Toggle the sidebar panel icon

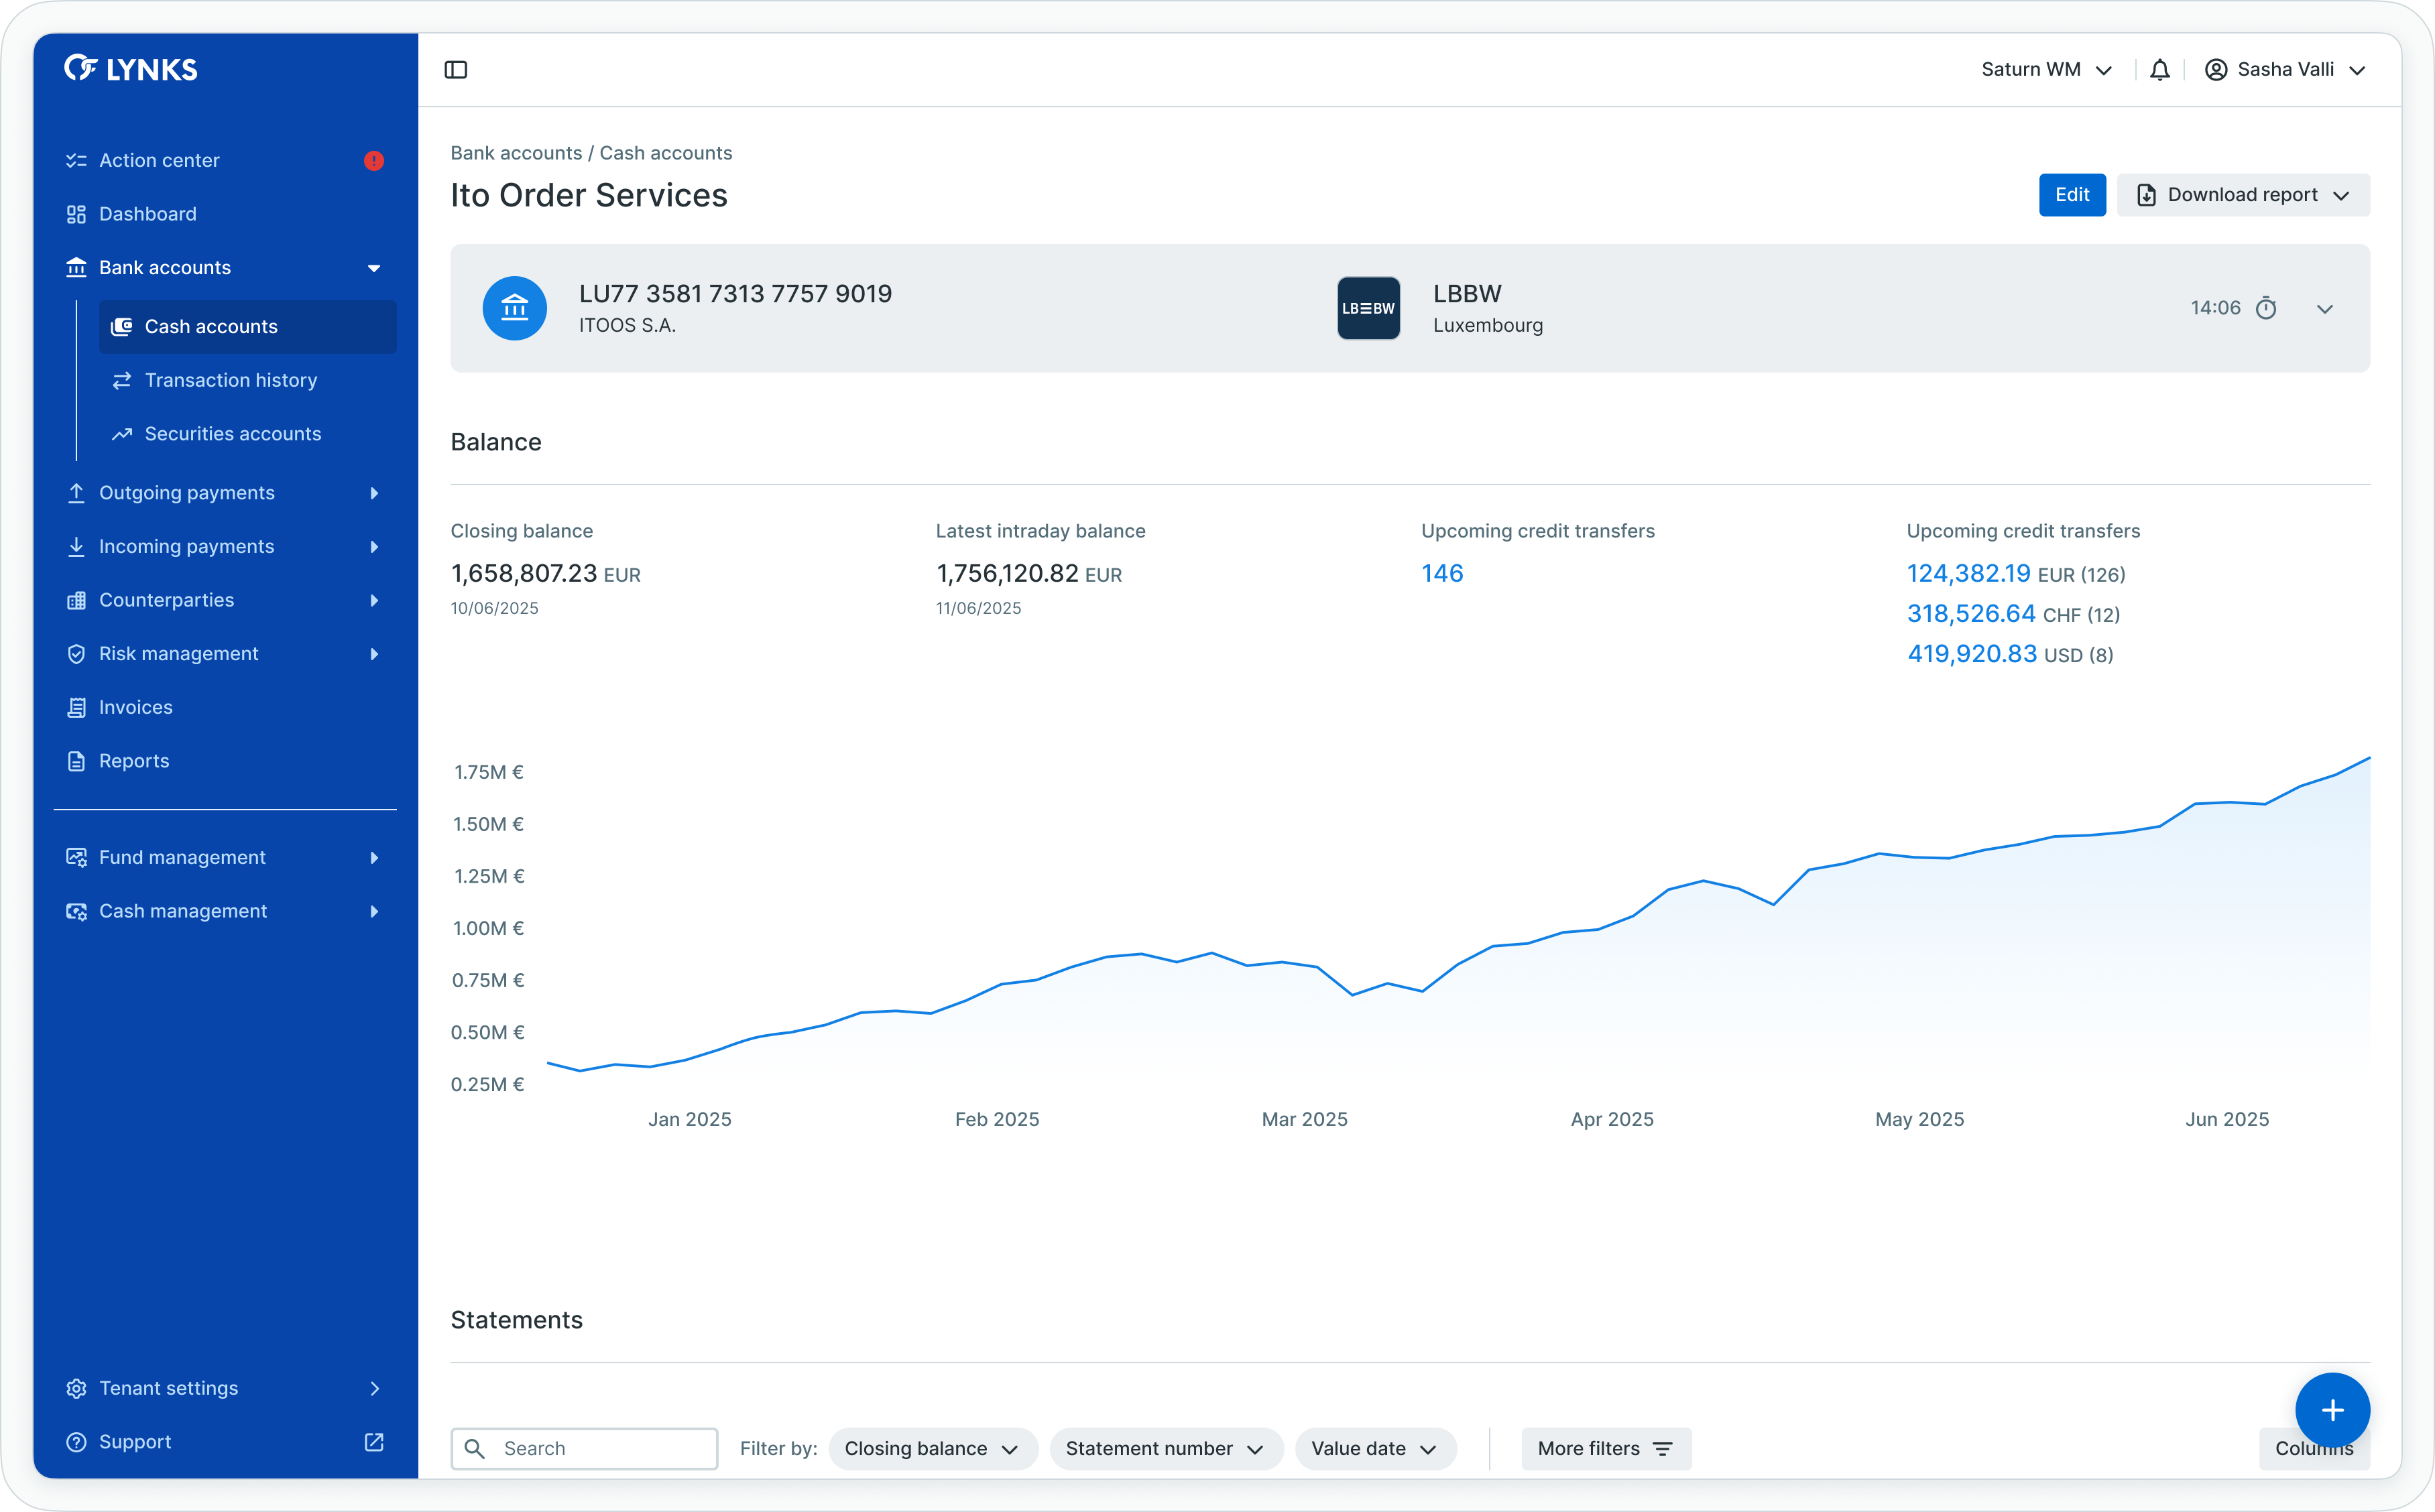coord(456,70)
